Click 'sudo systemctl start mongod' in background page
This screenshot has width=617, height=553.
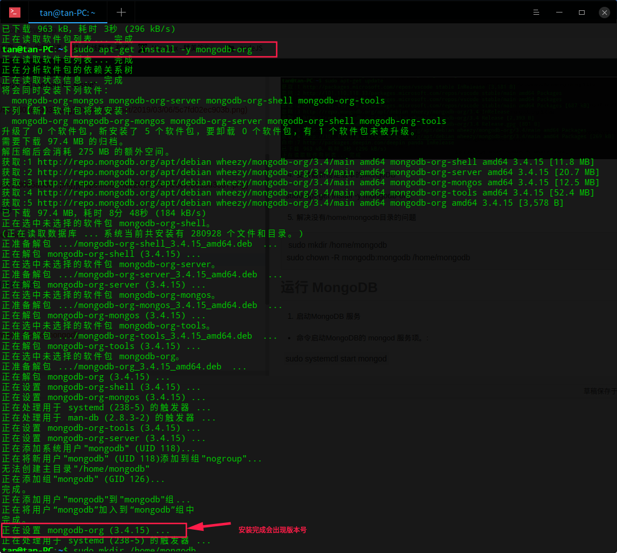pyautogui.click(x=336, y=359)
